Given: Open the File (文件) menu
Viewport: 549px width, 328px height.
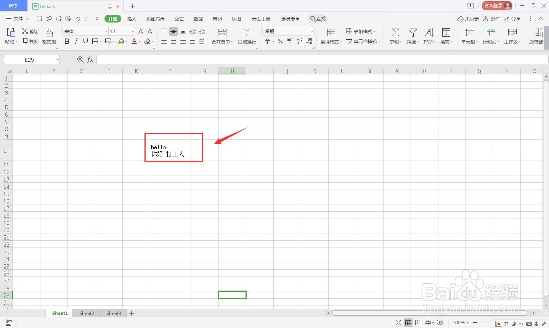Looking at the screenshot, I should click(x=18, y=18).
